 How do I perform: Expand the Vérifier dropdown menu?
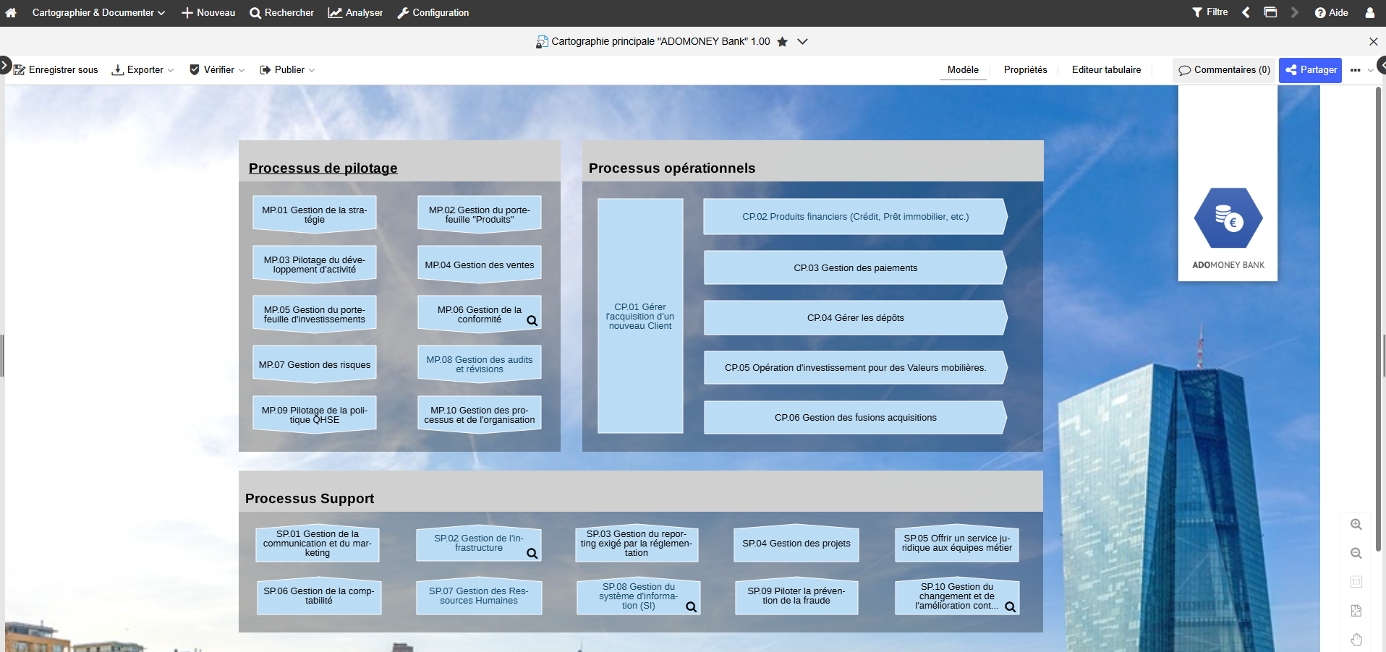[x=217, y=70]
